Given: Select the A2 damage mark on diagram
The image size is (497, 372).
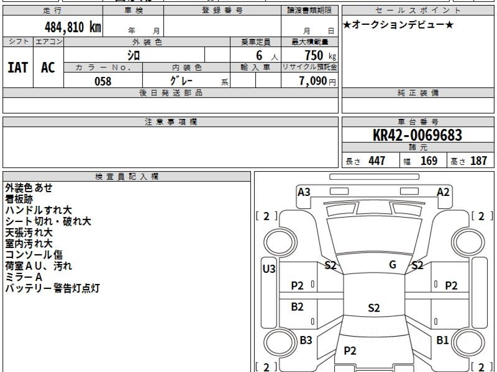Looking at the screenshot, I should (x=443, y=192).
